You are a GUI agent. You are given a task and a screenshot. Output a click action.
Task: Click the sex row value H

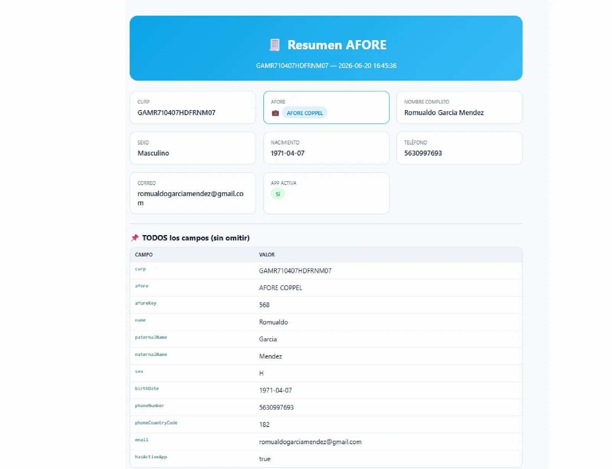(261, 373)
